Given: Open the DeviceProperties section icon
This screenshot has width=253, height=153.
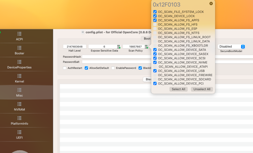Looking at the screenshot, I should coord(19,62).
